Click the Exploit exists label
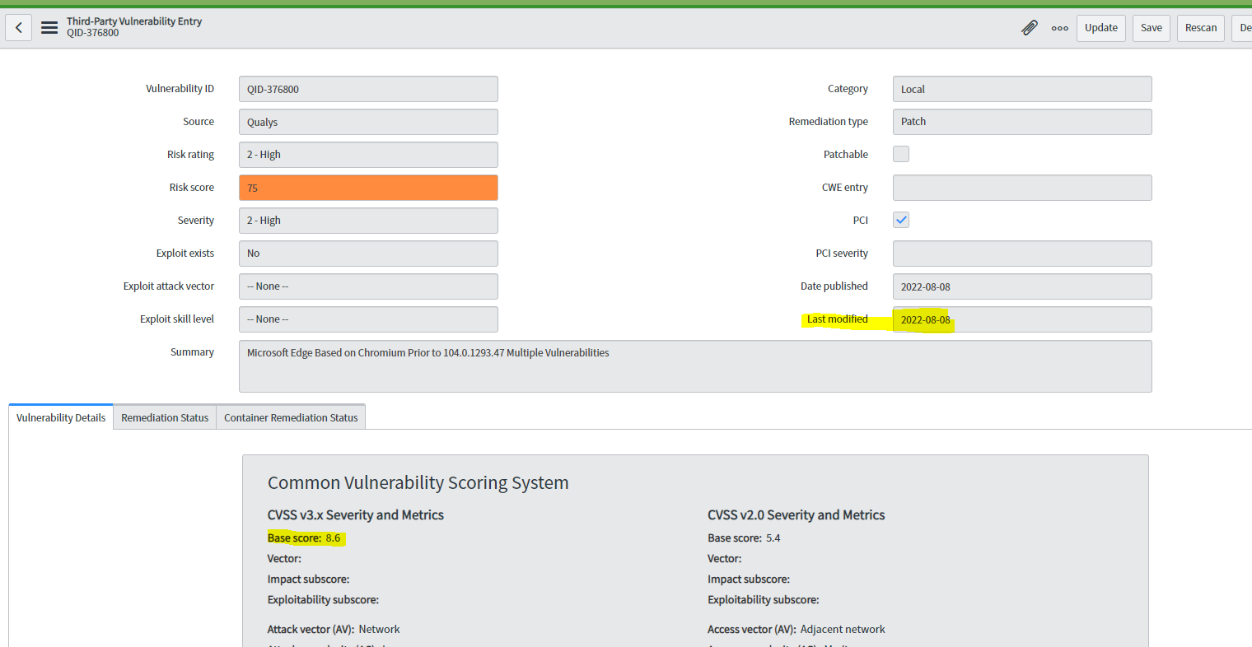1252x647 pixels. (185, 254)
